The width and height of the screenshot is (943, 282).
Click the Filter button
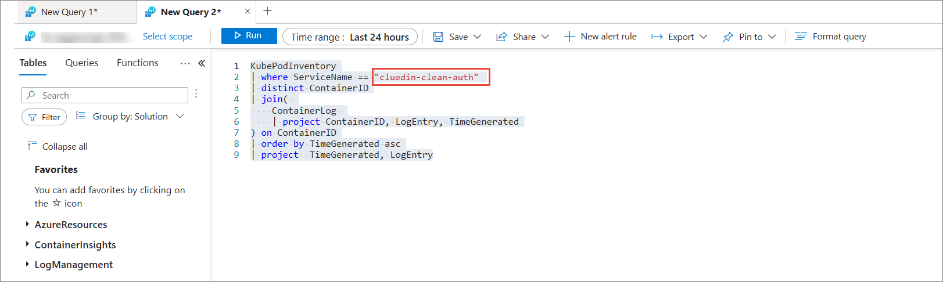[x=44, y=117]
